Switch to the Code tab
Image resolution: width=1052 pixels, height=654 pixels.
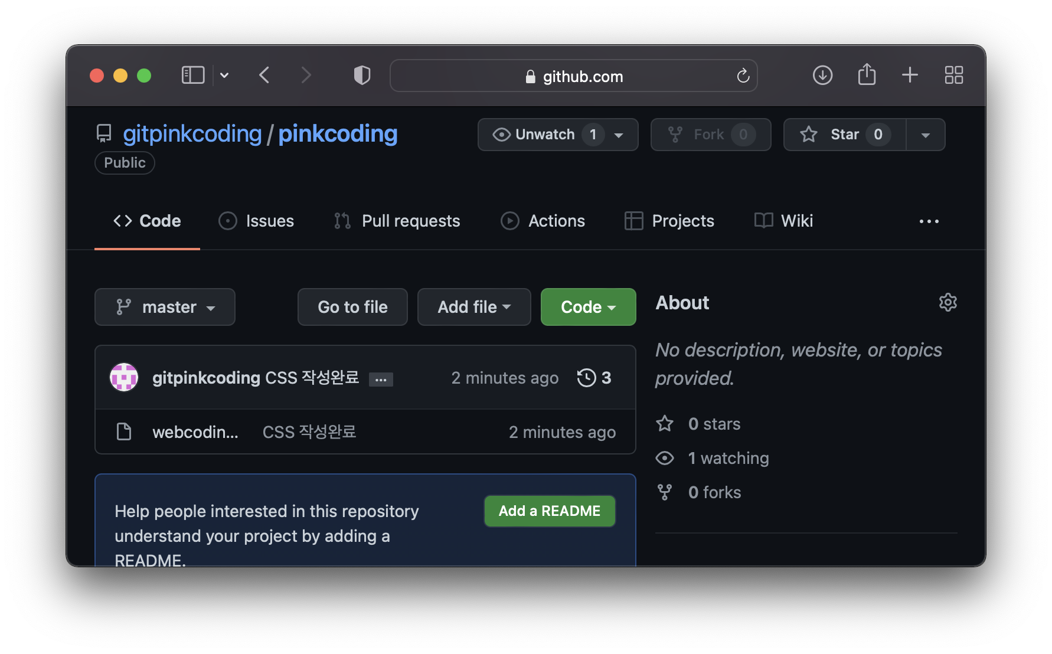[147, 221]
